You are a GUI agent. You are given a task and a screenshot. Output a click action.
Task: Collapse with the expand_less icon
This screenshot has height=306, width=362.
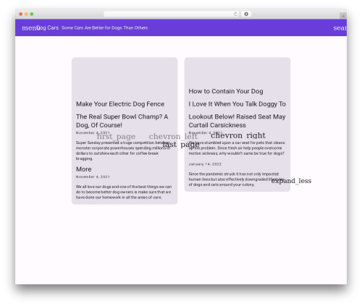(291, 181)
